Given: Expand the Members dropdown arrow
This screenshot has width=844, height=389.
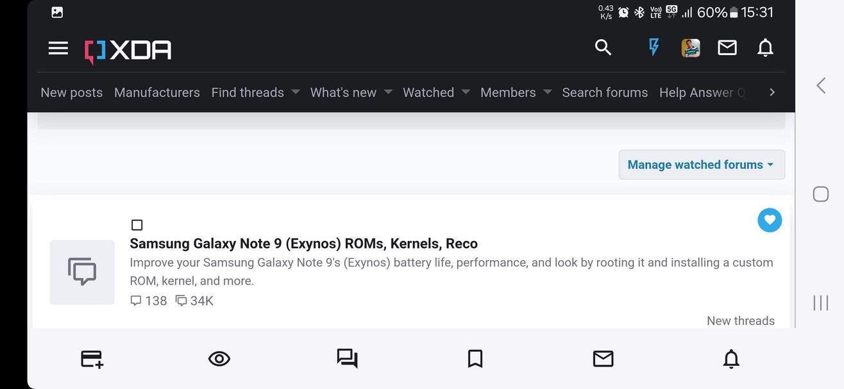Looking at the screenshot, I should [x=547, y=92].
